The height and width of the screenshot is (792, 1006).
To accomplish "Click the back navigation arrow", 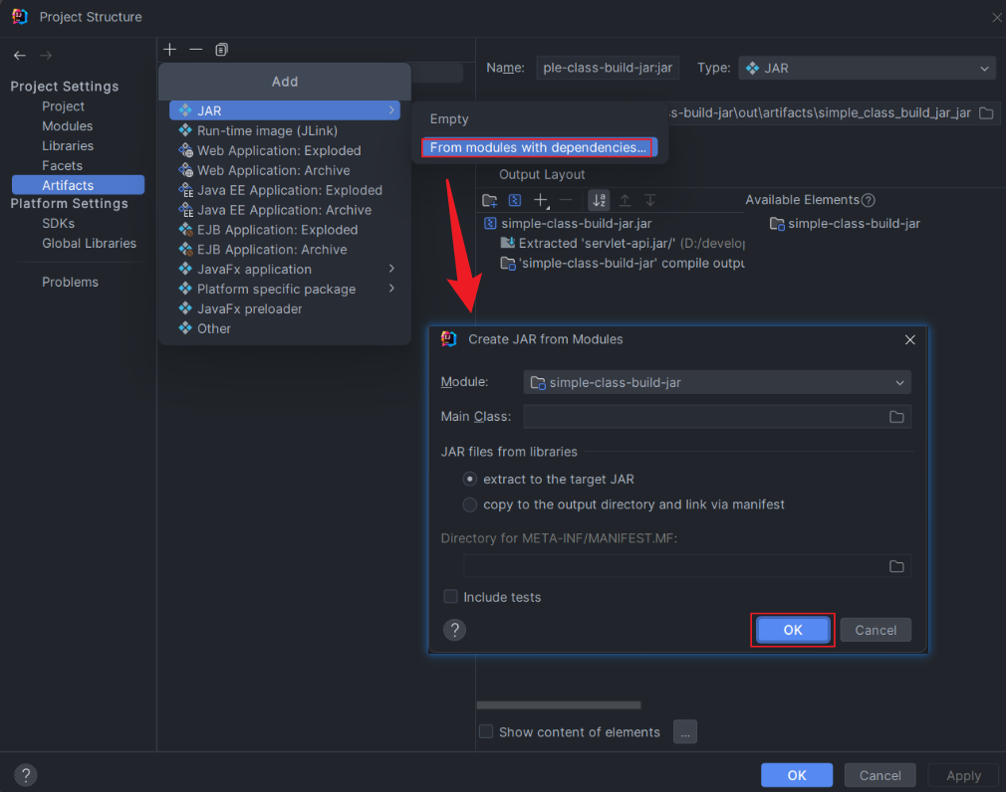I will click(20, 56).
